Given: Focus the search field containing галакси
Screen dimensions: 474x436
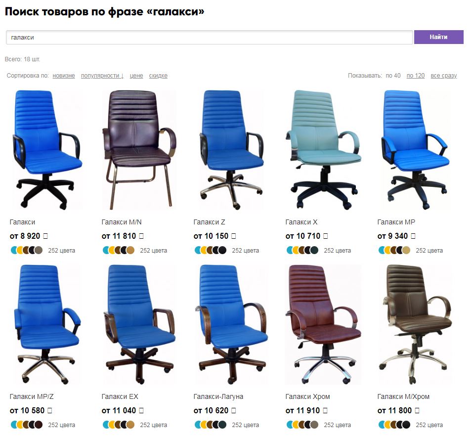Looking at the screenshot, I should [x=209, y=37].
